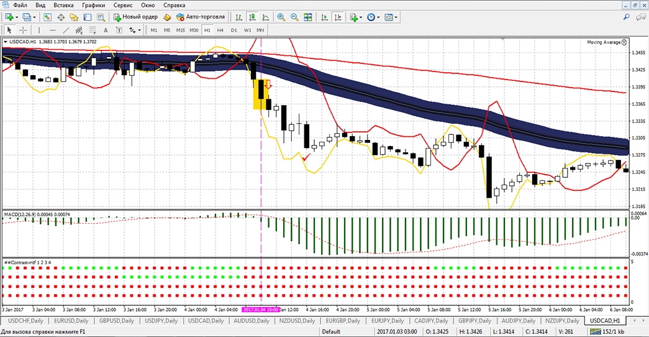Open the chat bubbles icon

tap(641, 17)
